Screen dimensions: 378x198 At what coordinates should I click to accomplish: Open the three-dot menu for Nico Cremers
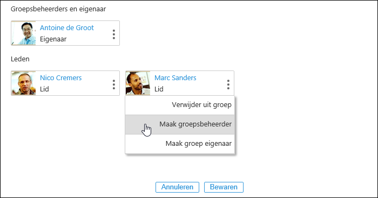tap(114, 84)
